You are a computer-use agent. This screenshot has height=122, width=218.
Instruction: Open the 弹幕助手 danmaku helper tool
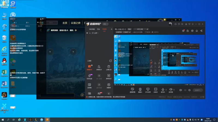(x=90, y=68)
